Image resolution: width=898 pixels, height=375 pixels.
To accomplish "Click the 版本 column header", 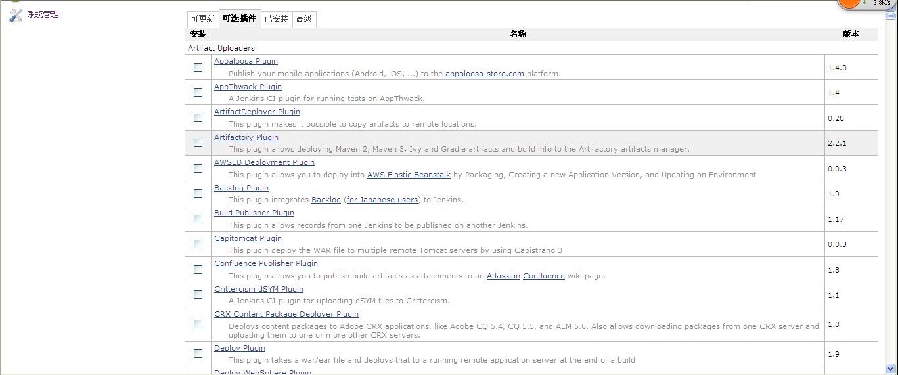I will [x=851, y=34].
